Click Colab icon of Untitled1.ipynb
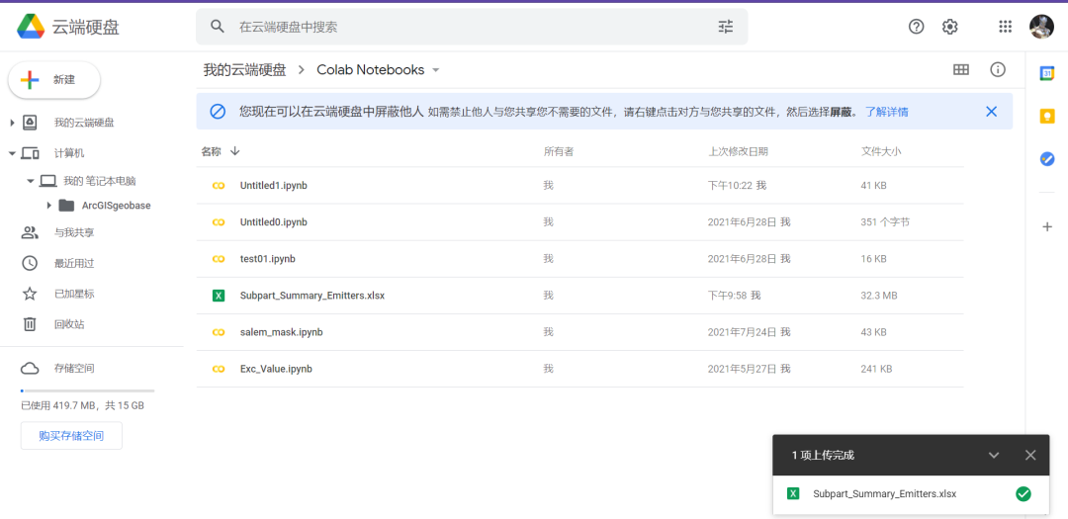The width and height of the screenshot is (1068, 519). [x=219, y=185]
